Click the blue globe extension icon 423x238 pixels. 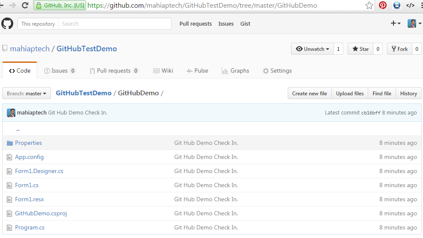396,5
